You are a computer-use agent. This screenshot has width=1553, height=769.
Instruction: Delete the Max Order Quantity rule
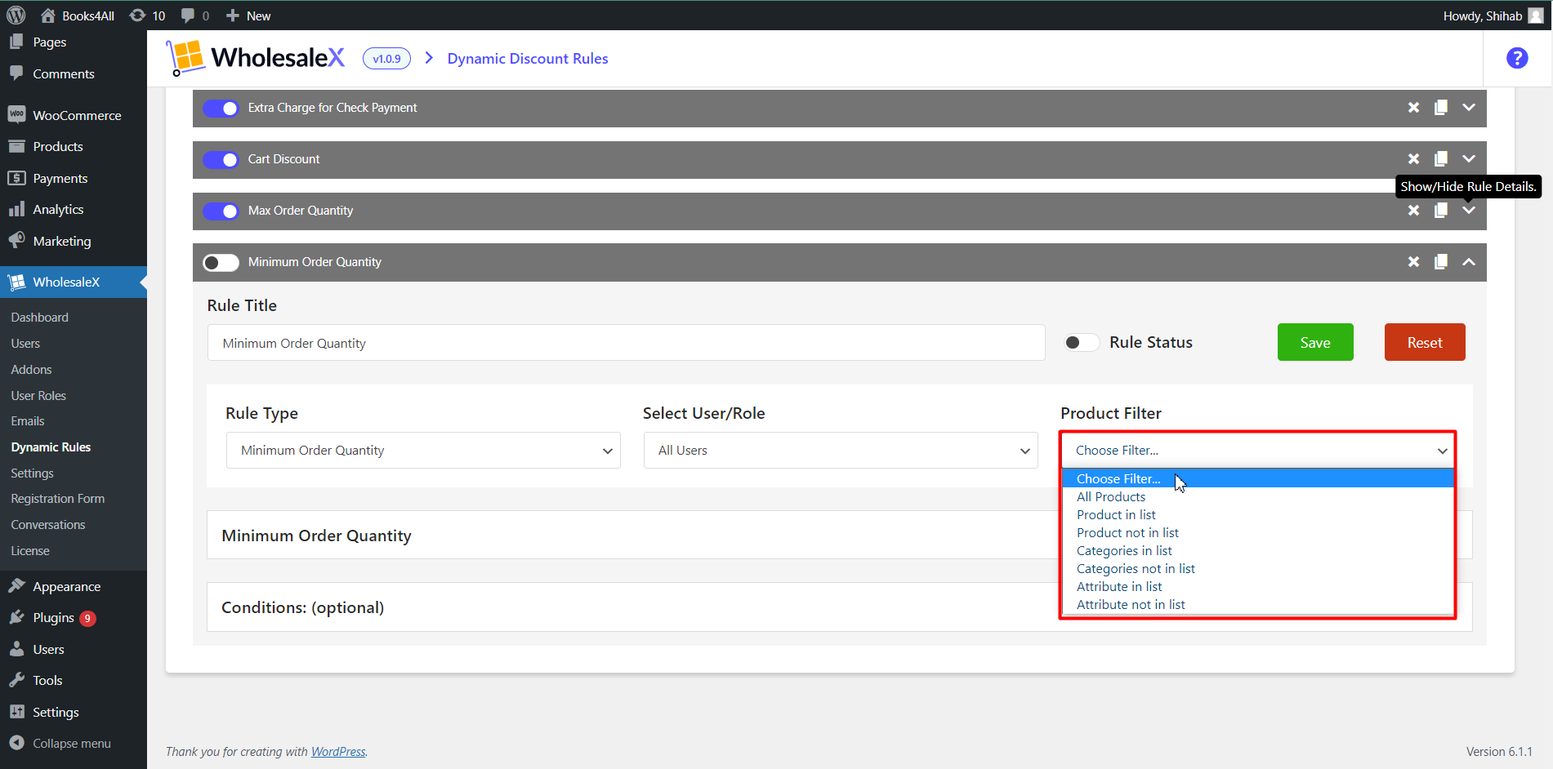pos(1413,211)
